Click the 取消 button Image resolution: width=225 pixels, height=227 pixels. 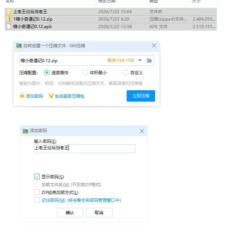click(99, 212)
